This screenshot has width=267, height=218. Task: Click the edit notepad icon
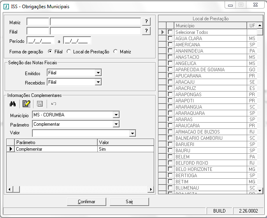[x=26, y=104]
